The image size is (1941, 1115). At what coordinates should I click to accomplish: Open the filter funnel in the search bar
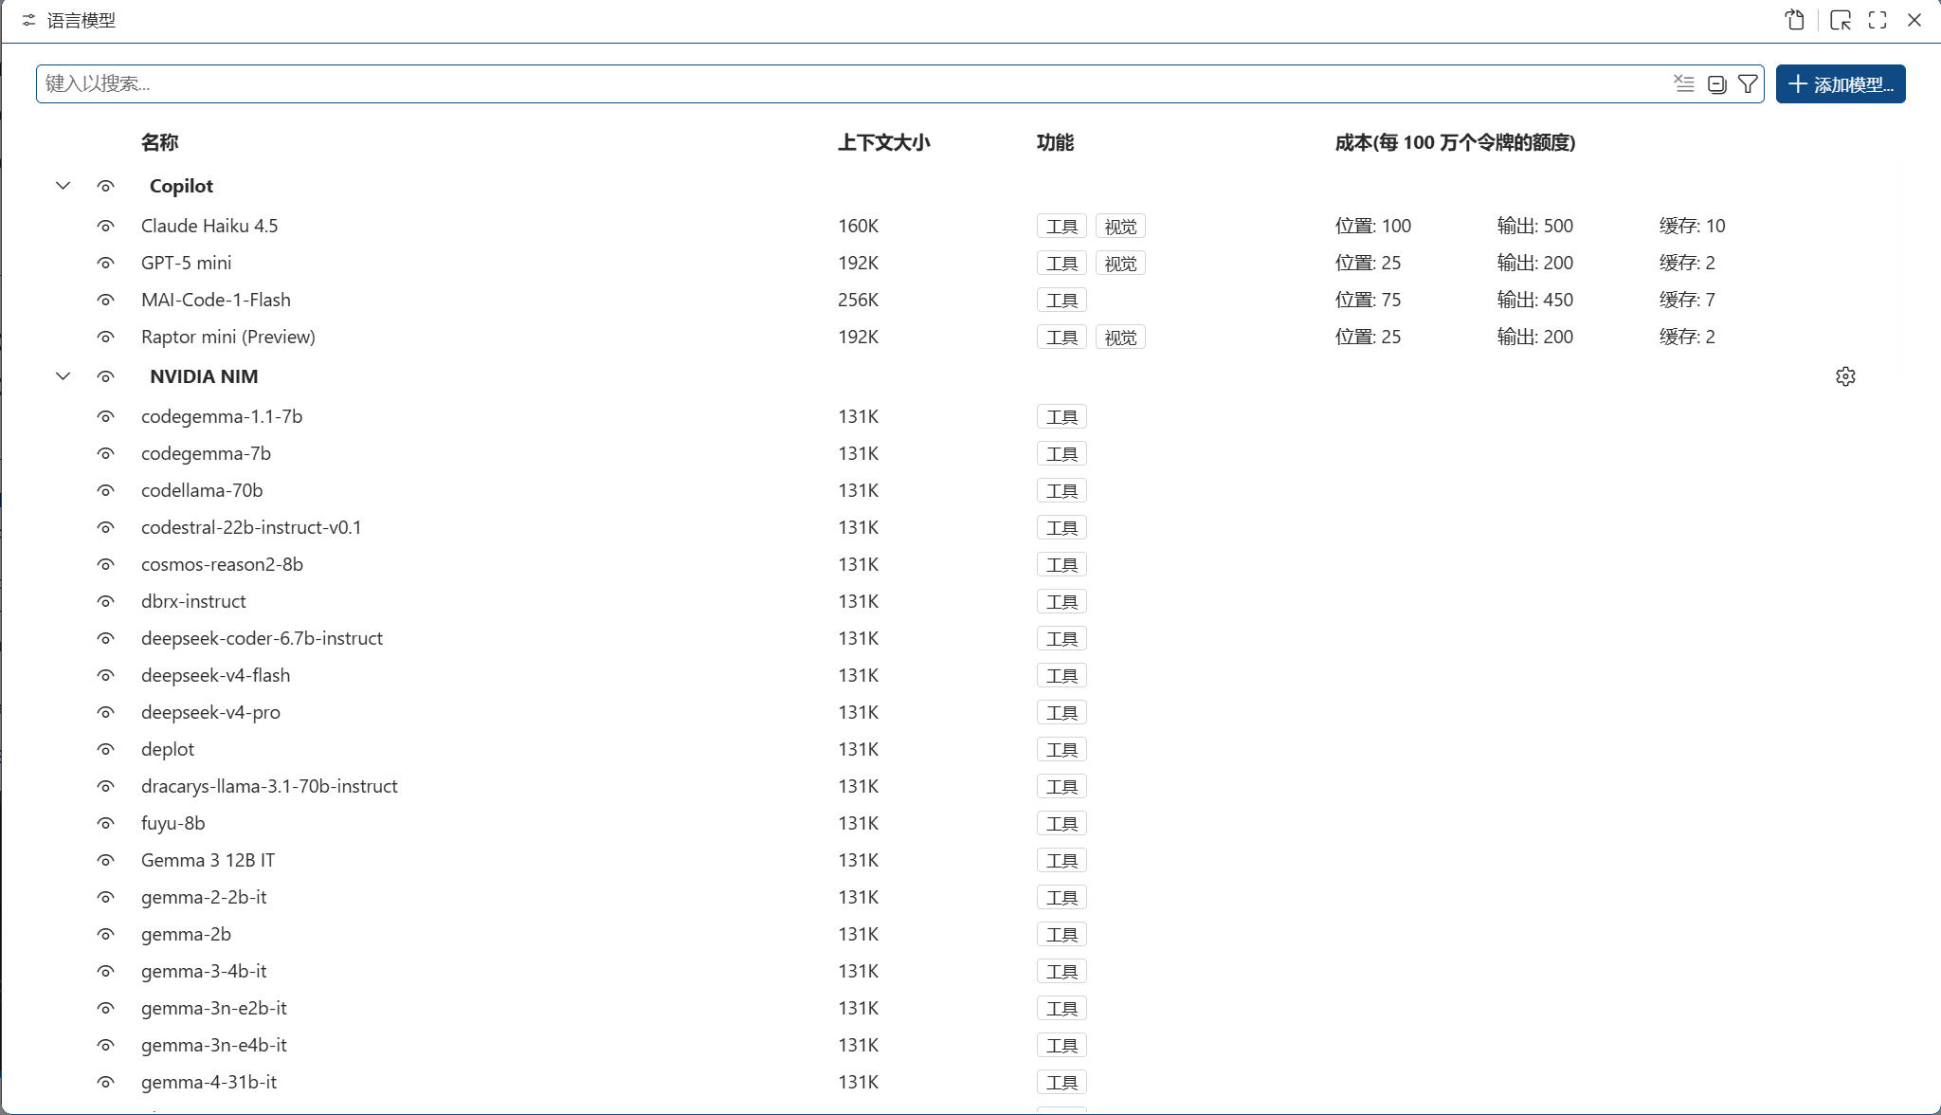click(x=1748, y=84)
